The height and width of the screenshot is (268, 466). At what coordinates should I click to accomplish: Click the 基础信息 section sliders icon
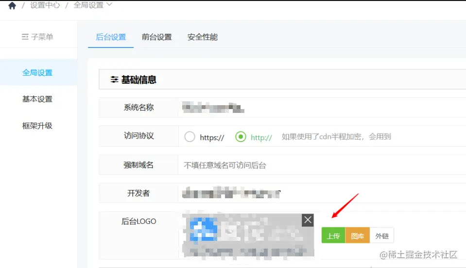pos(114,79)
